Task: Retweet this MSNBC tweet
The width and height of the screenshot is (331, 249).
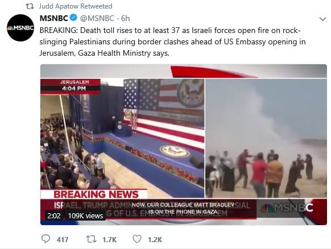Action: point(92,239)
